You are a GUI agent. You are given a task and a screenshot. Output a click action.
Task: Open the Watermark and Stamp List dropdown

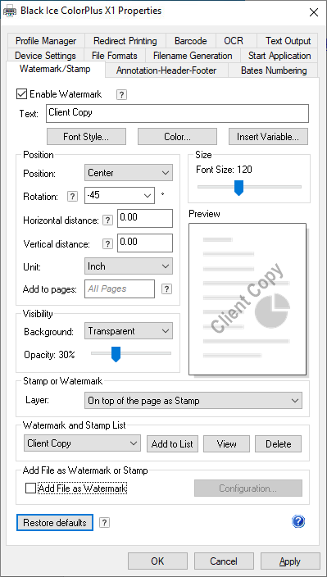click(82, 443)
